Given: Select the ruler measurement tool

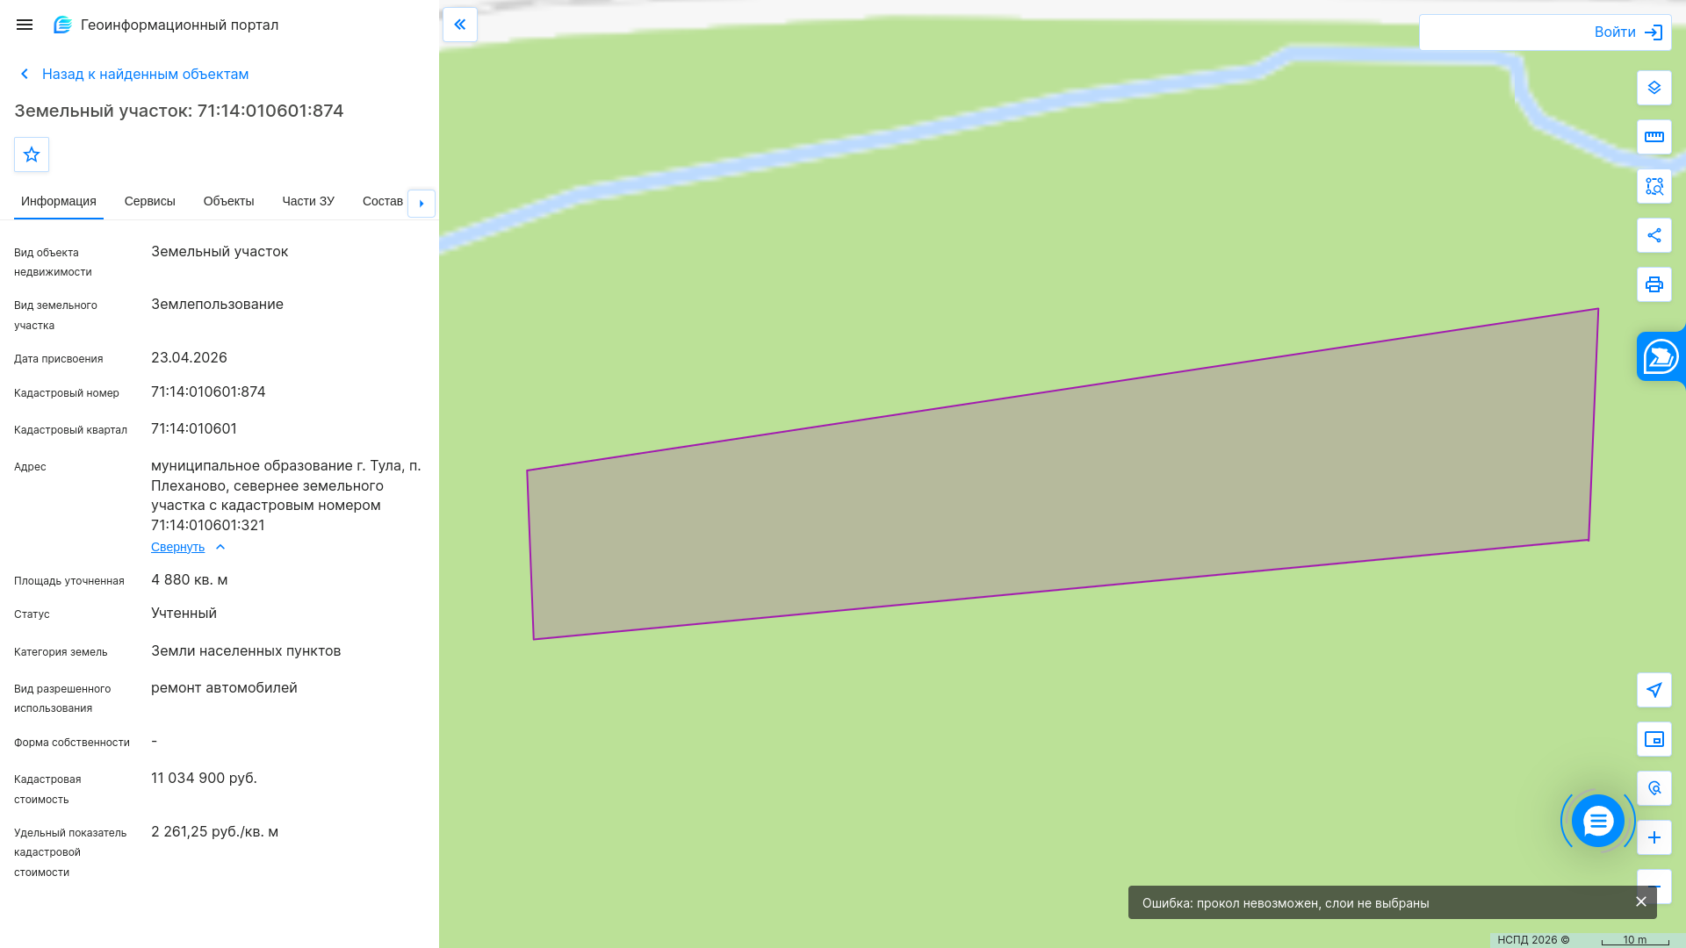Looking at the screenshot, I should pyautogui.click(x=1654, y=137).
